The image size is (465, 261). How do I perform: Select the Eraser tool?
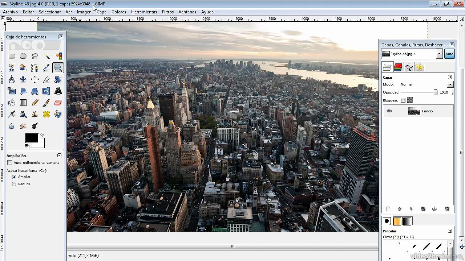[x=58, y=103]
